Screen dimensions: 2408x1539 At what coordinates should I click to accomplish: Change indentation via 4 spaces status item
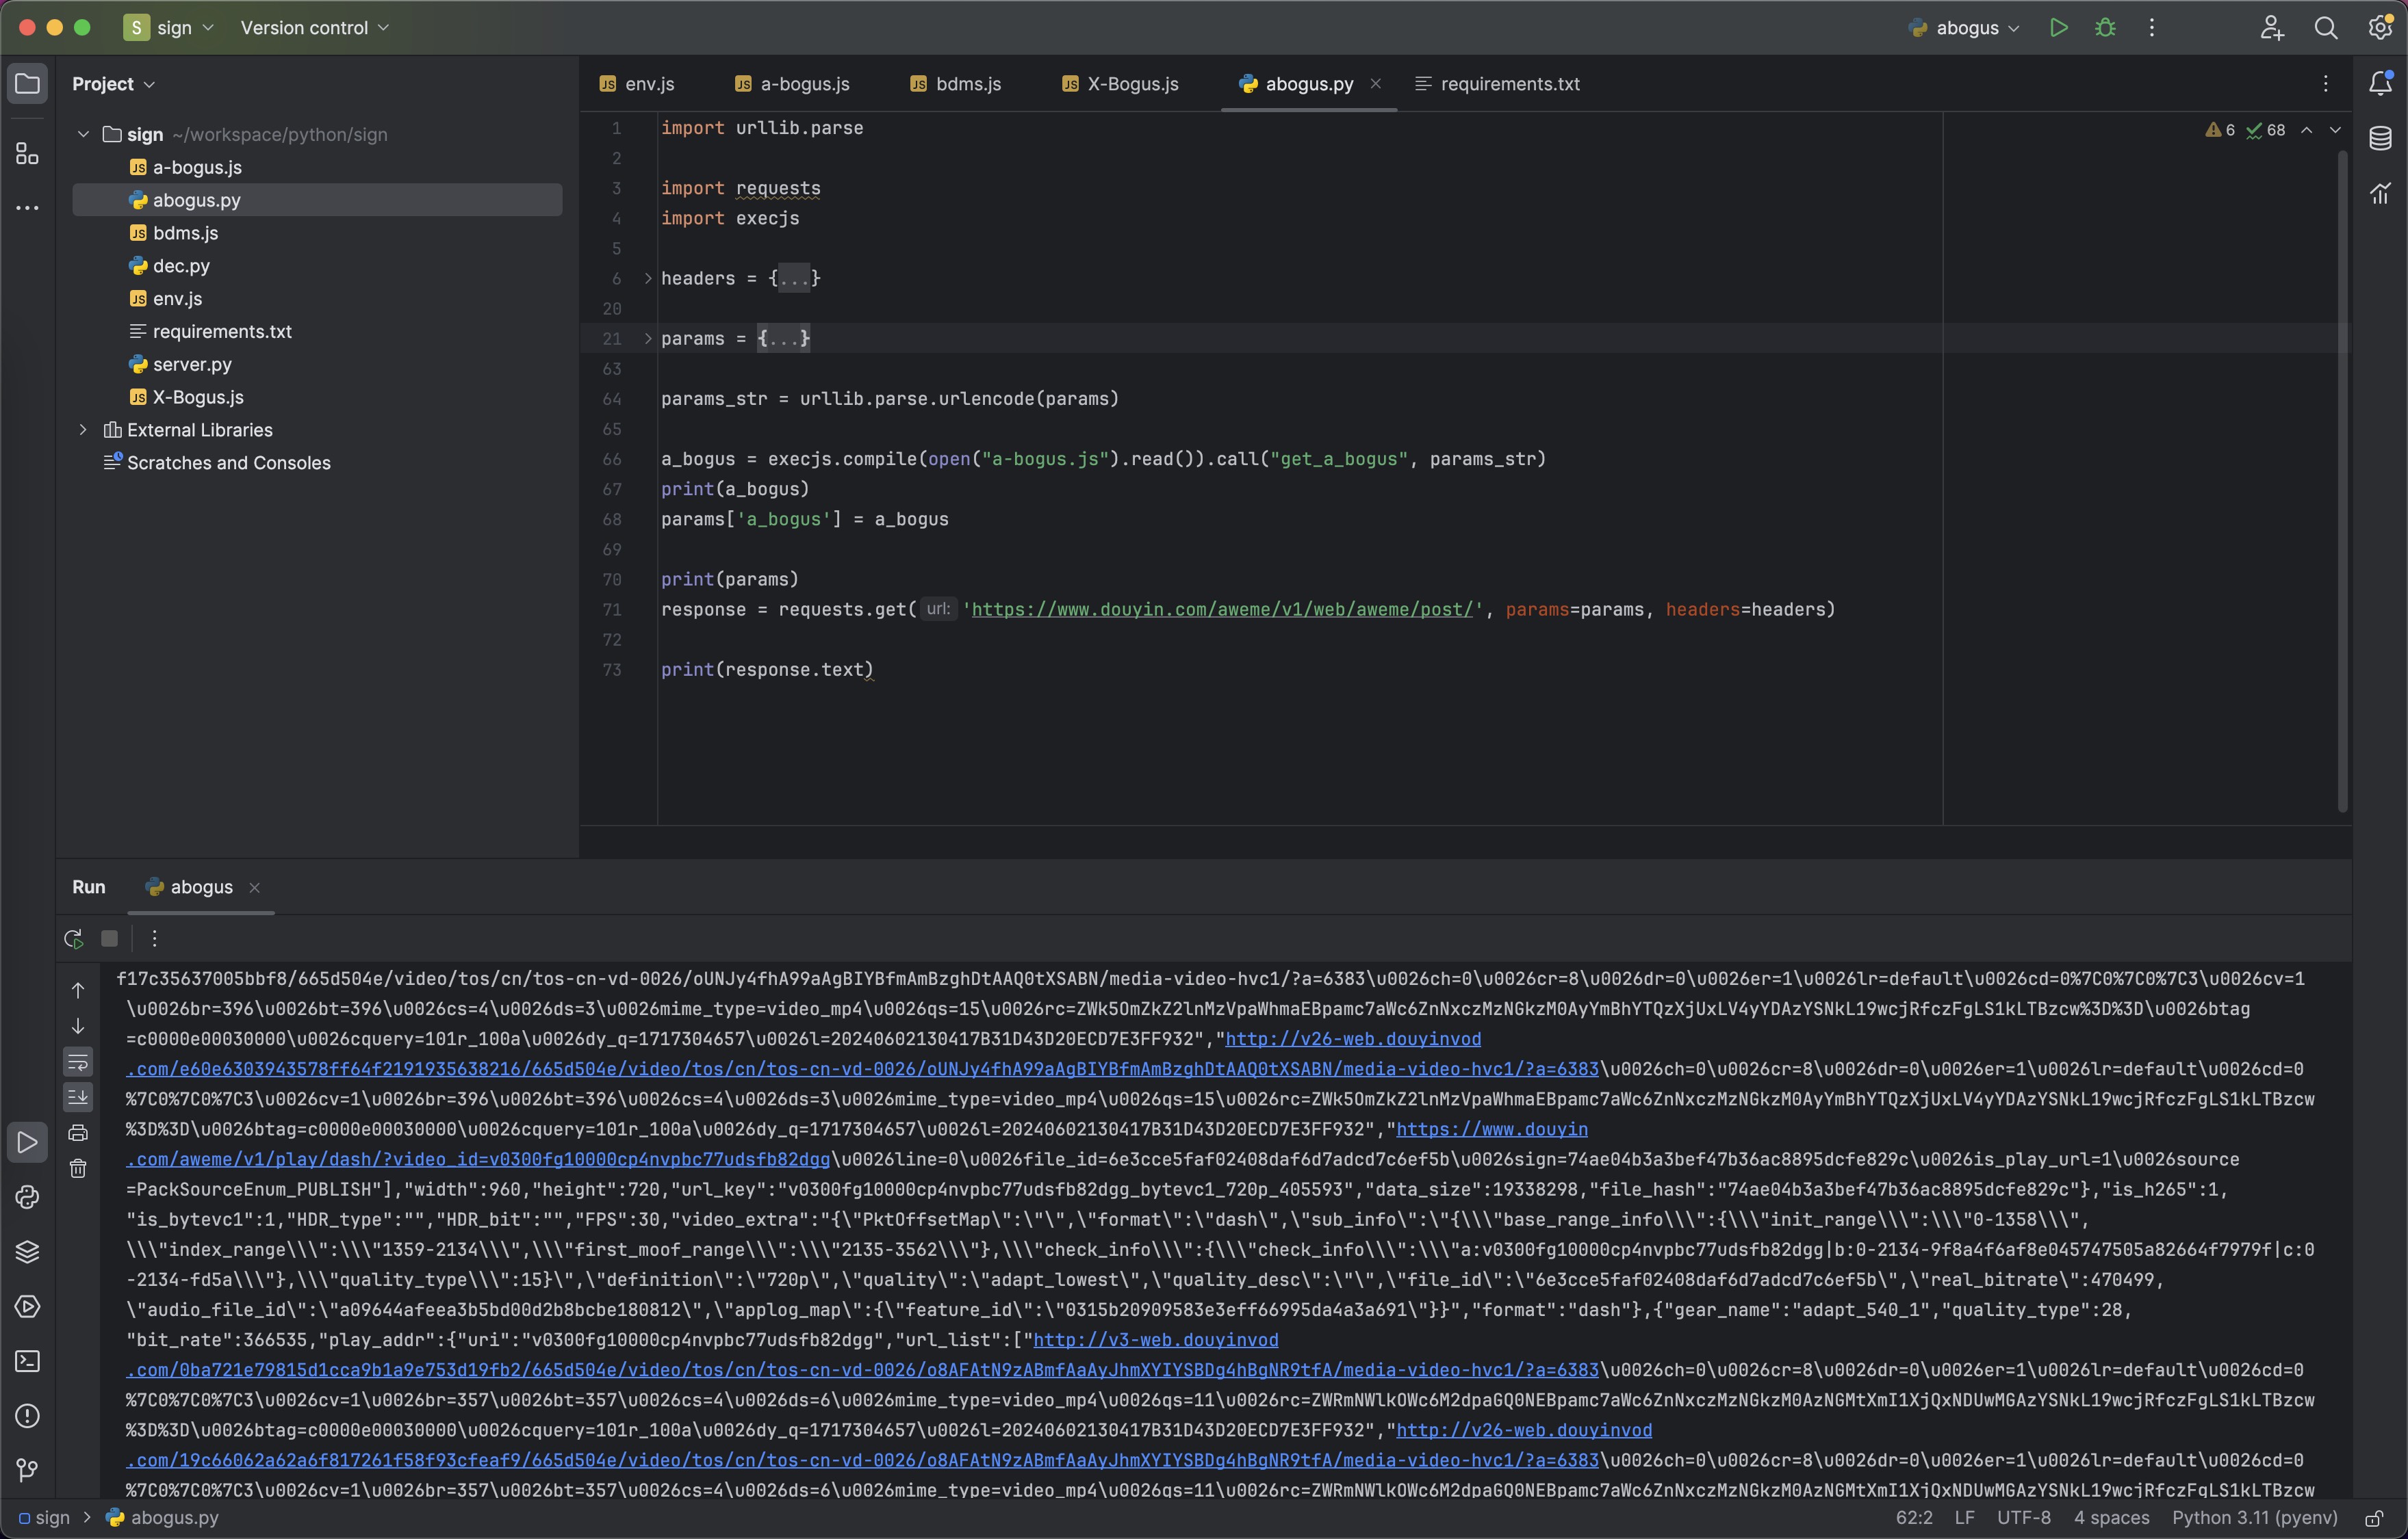pos(2111,1518)
